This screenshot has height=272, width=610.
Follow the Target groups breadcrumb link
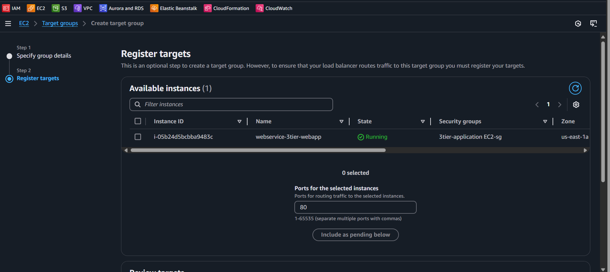coord(60,23)
